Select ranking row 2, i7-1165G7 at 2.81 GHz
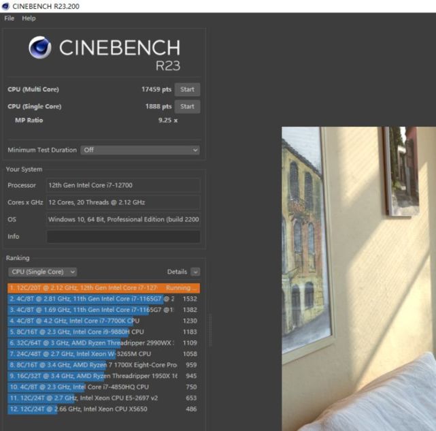436x431 pixels. pos(103,299)
